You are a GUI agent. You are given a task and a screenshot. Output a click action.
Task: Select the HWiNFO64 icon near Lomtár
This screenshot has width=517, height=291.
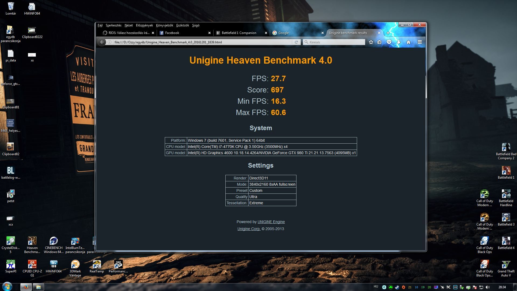(x=32, y=8)
